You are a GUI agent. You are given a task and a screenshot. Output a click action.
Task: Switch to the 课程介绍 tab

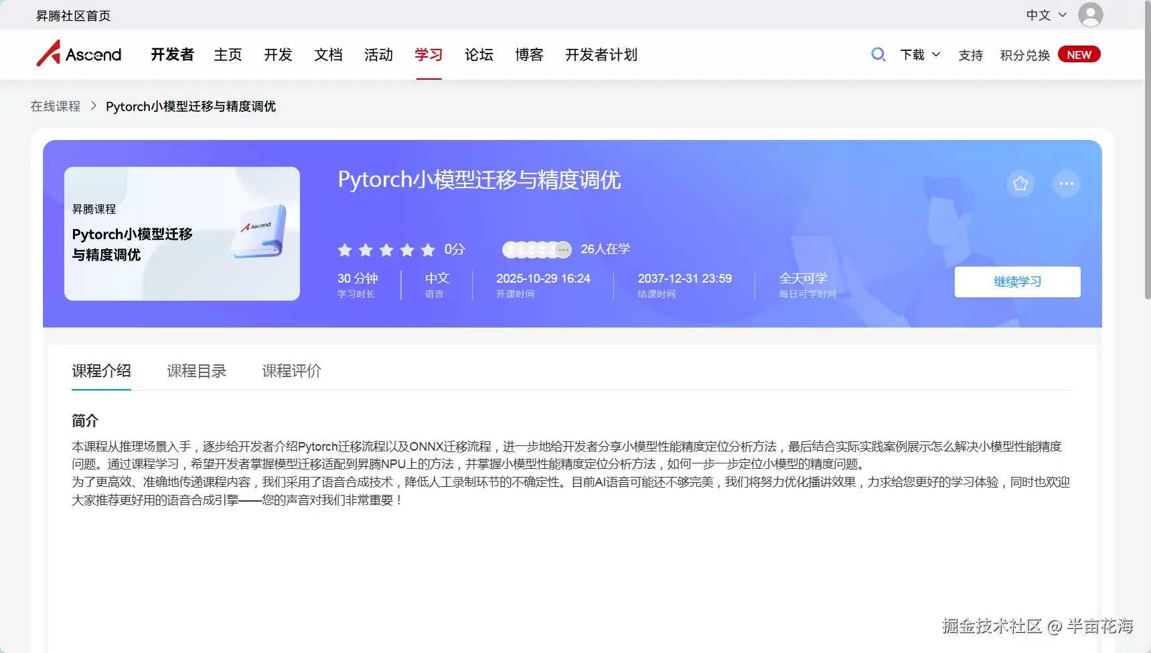click(101, 370)
